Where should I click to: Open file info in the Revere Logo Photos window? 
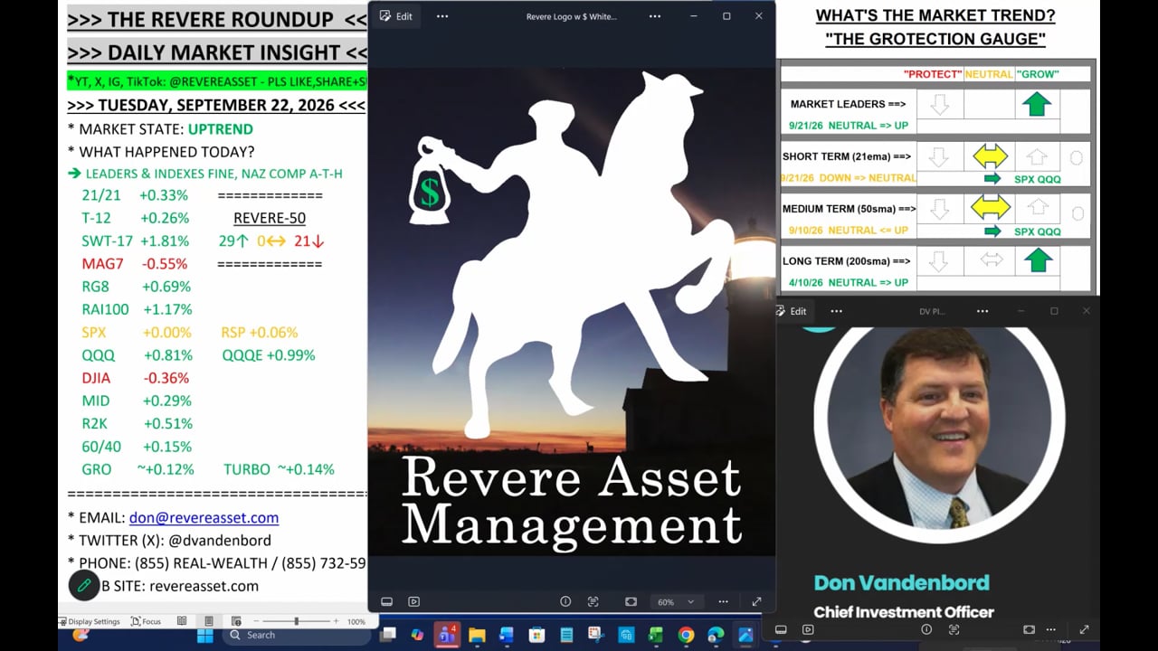click(x=565, y=601)
